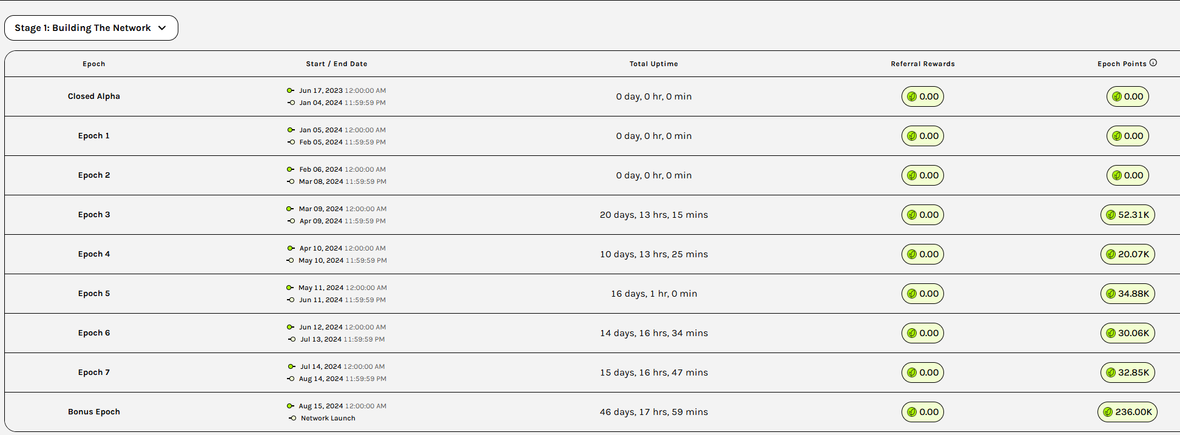
Task: Click the leaf icon in Bonus Epoch 236.00K badge
Action: [1108, 412]
